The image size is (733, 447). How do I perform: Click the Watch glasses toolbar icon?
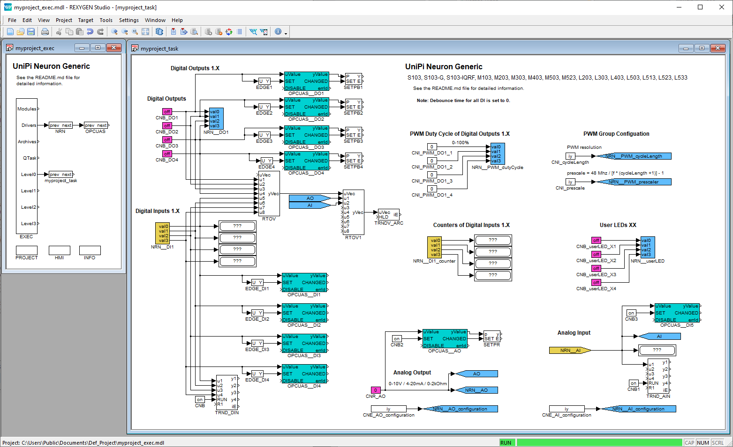[x=253, y=32]
